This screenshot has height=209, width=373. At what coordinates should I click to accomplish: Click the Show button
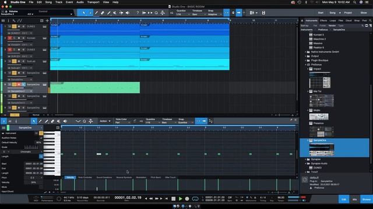(364, 13)
